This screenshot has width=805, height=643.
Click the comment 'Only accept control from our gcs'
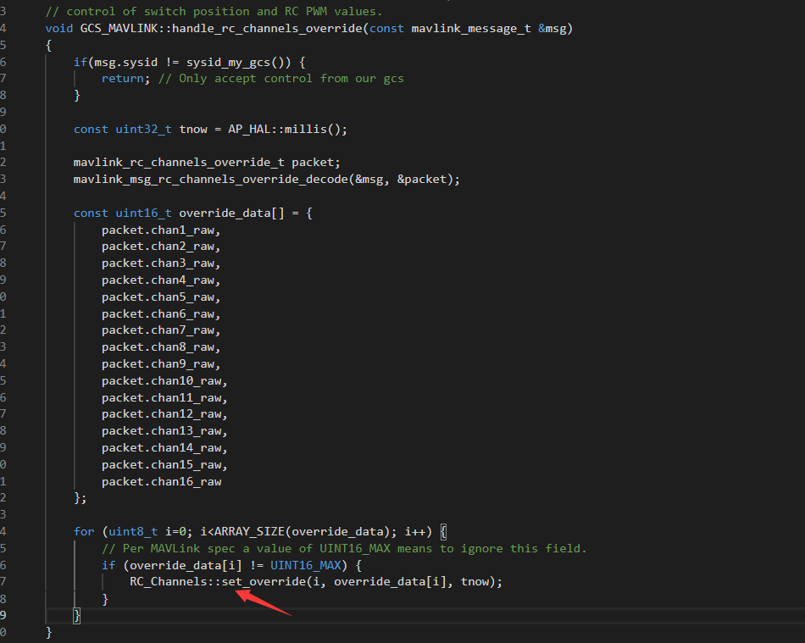point(280,79)
